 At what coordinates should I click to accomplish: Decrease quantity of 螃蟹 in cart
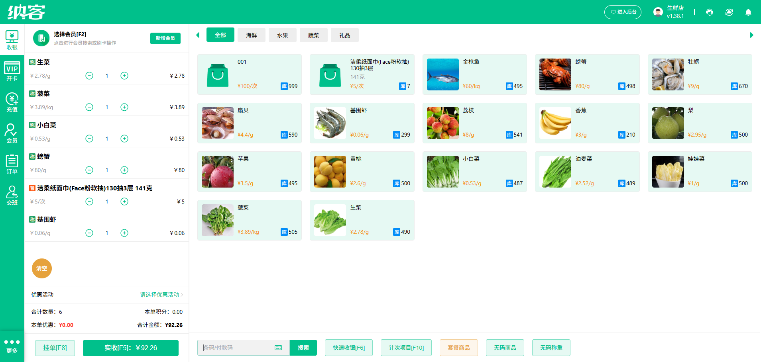(89, 170)
